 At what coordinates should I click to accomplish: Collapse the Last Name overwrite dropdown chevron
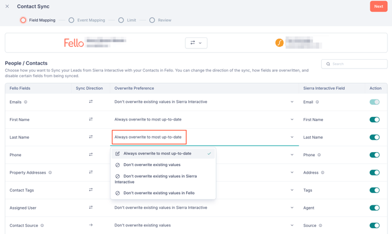pos(292,137)
